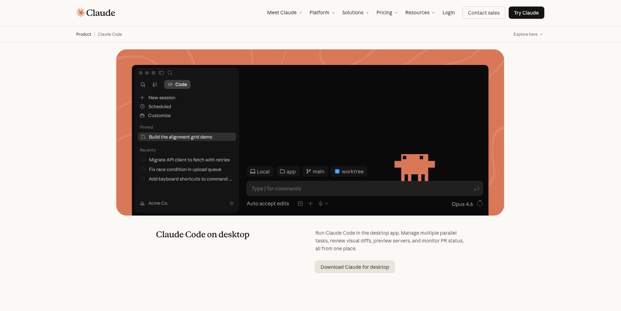Image resolution: width=621 pixels, height=311 pixels.
Task: Click the circular usage indicator by Opus 4.6
Action: click(480, 204)
